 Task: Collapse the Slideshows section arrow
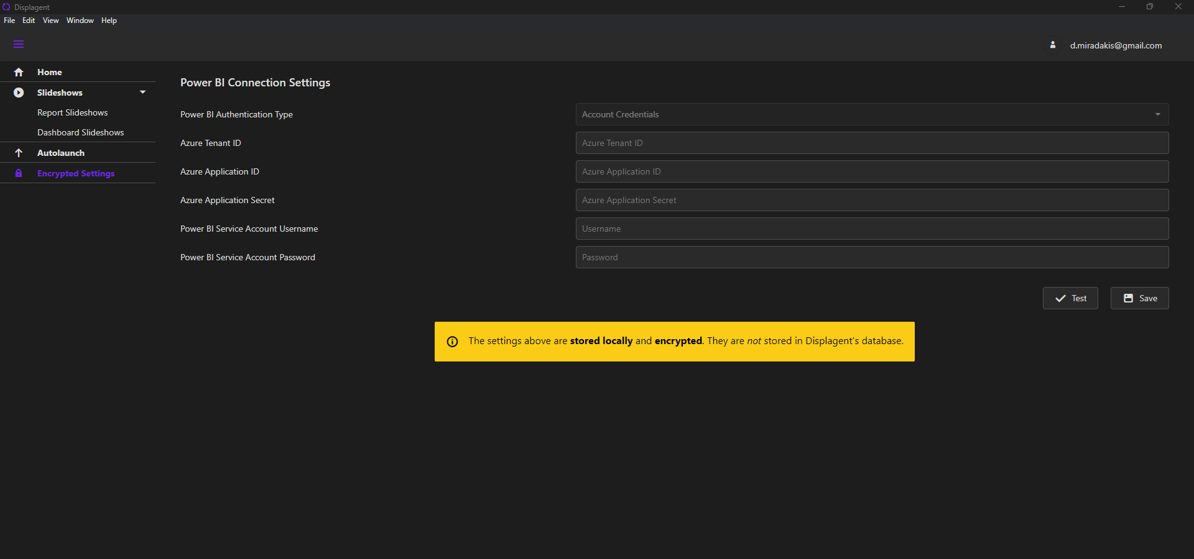point(143,92)
